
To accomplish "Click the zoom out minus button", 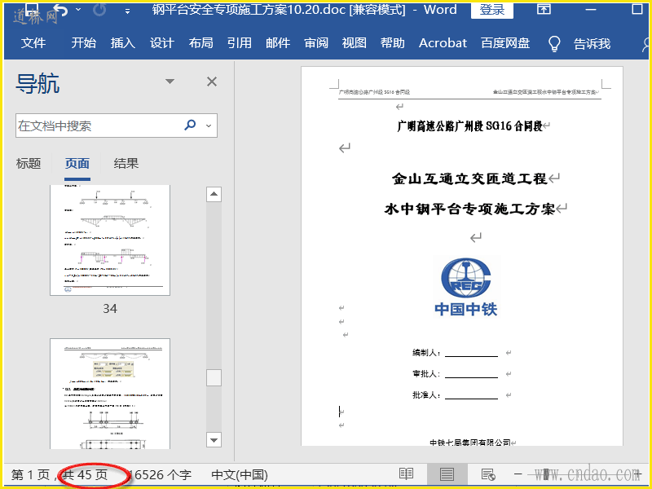I will tap(518, 474).
